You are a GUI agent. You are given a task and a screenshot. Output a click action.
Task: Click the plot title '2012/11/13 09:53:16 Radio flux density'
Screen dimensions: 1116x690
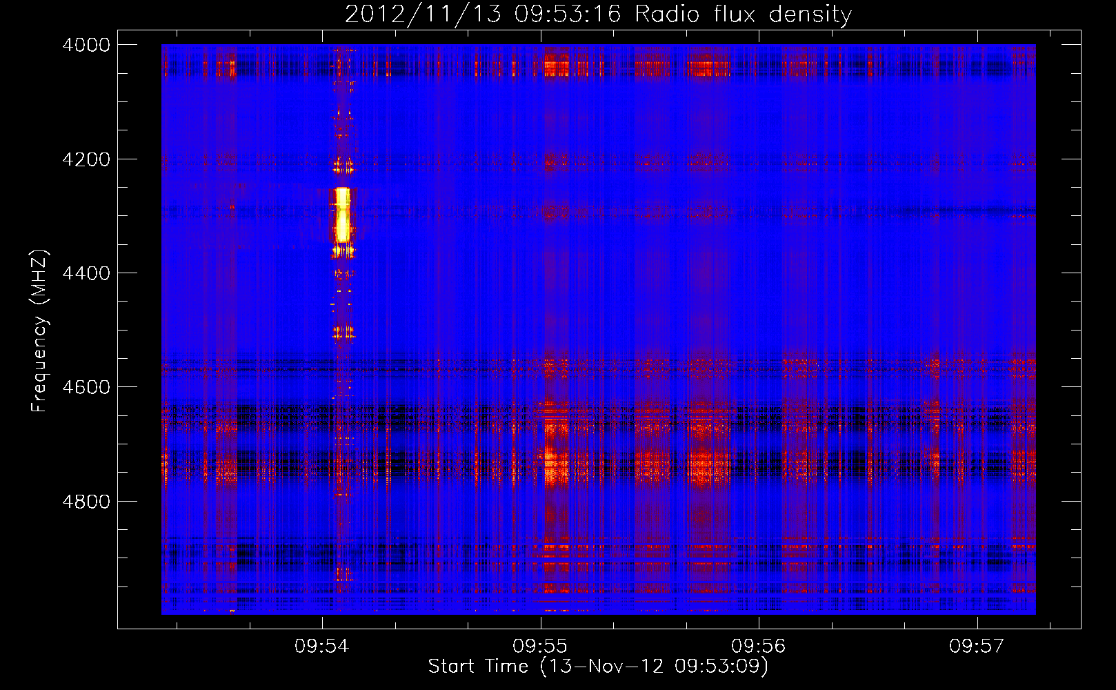[598, 14]
